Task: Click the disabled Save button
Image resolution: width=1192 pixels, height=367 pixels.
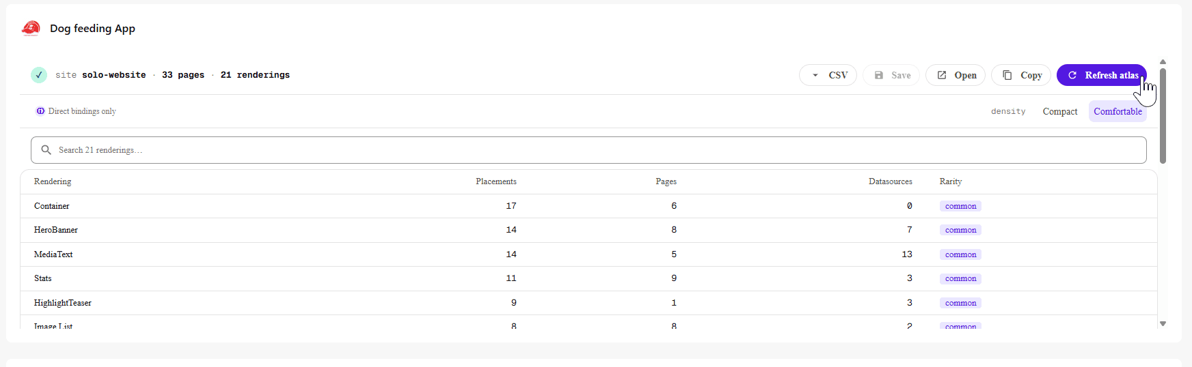Action: 891,75
